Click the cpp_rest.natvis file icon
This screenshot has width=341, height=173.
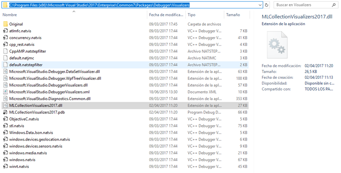(x=5, y=45)
